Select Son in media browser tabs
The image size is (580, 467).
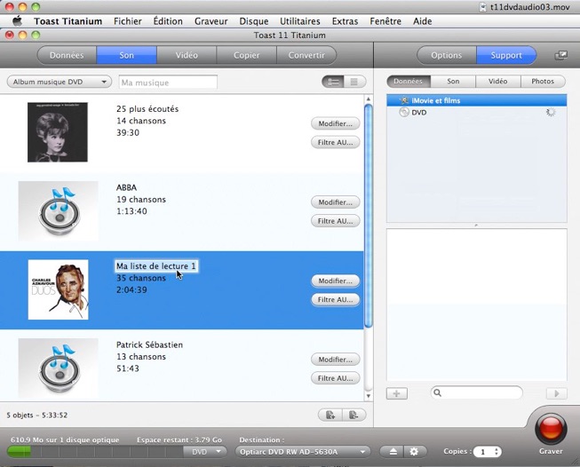453,82
